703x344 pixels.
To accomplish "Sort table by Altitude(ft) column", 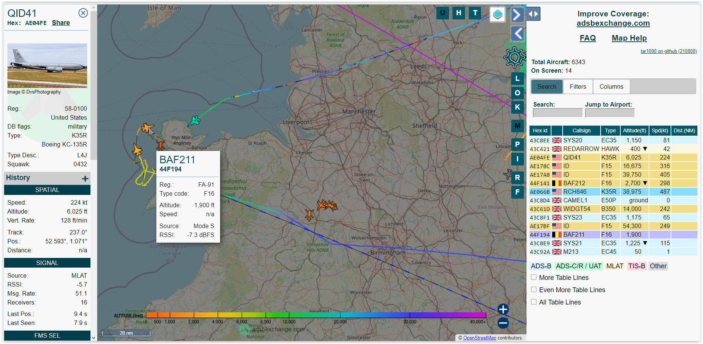I will [x=634, y=130].
